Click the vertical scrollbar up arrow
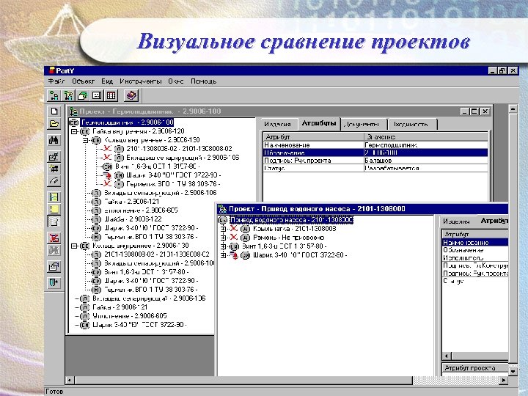 513,109
